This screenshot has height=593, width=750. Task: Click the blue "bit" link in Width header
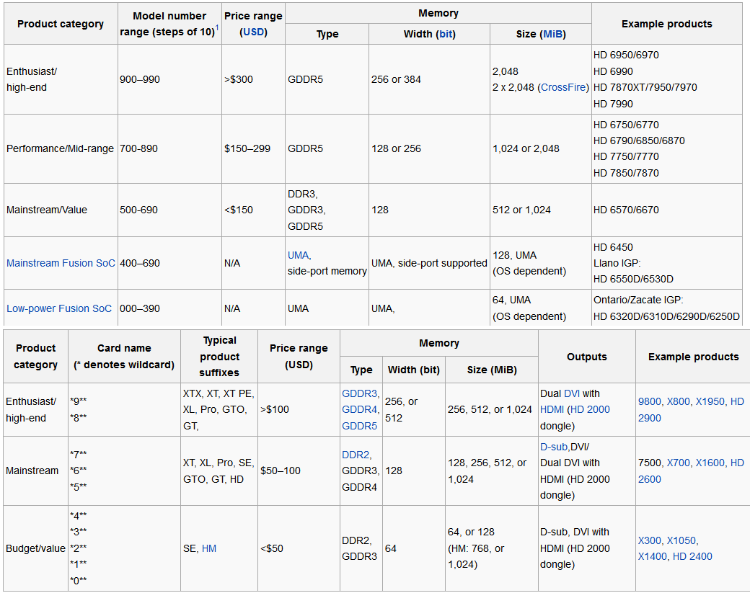point(446,34)
